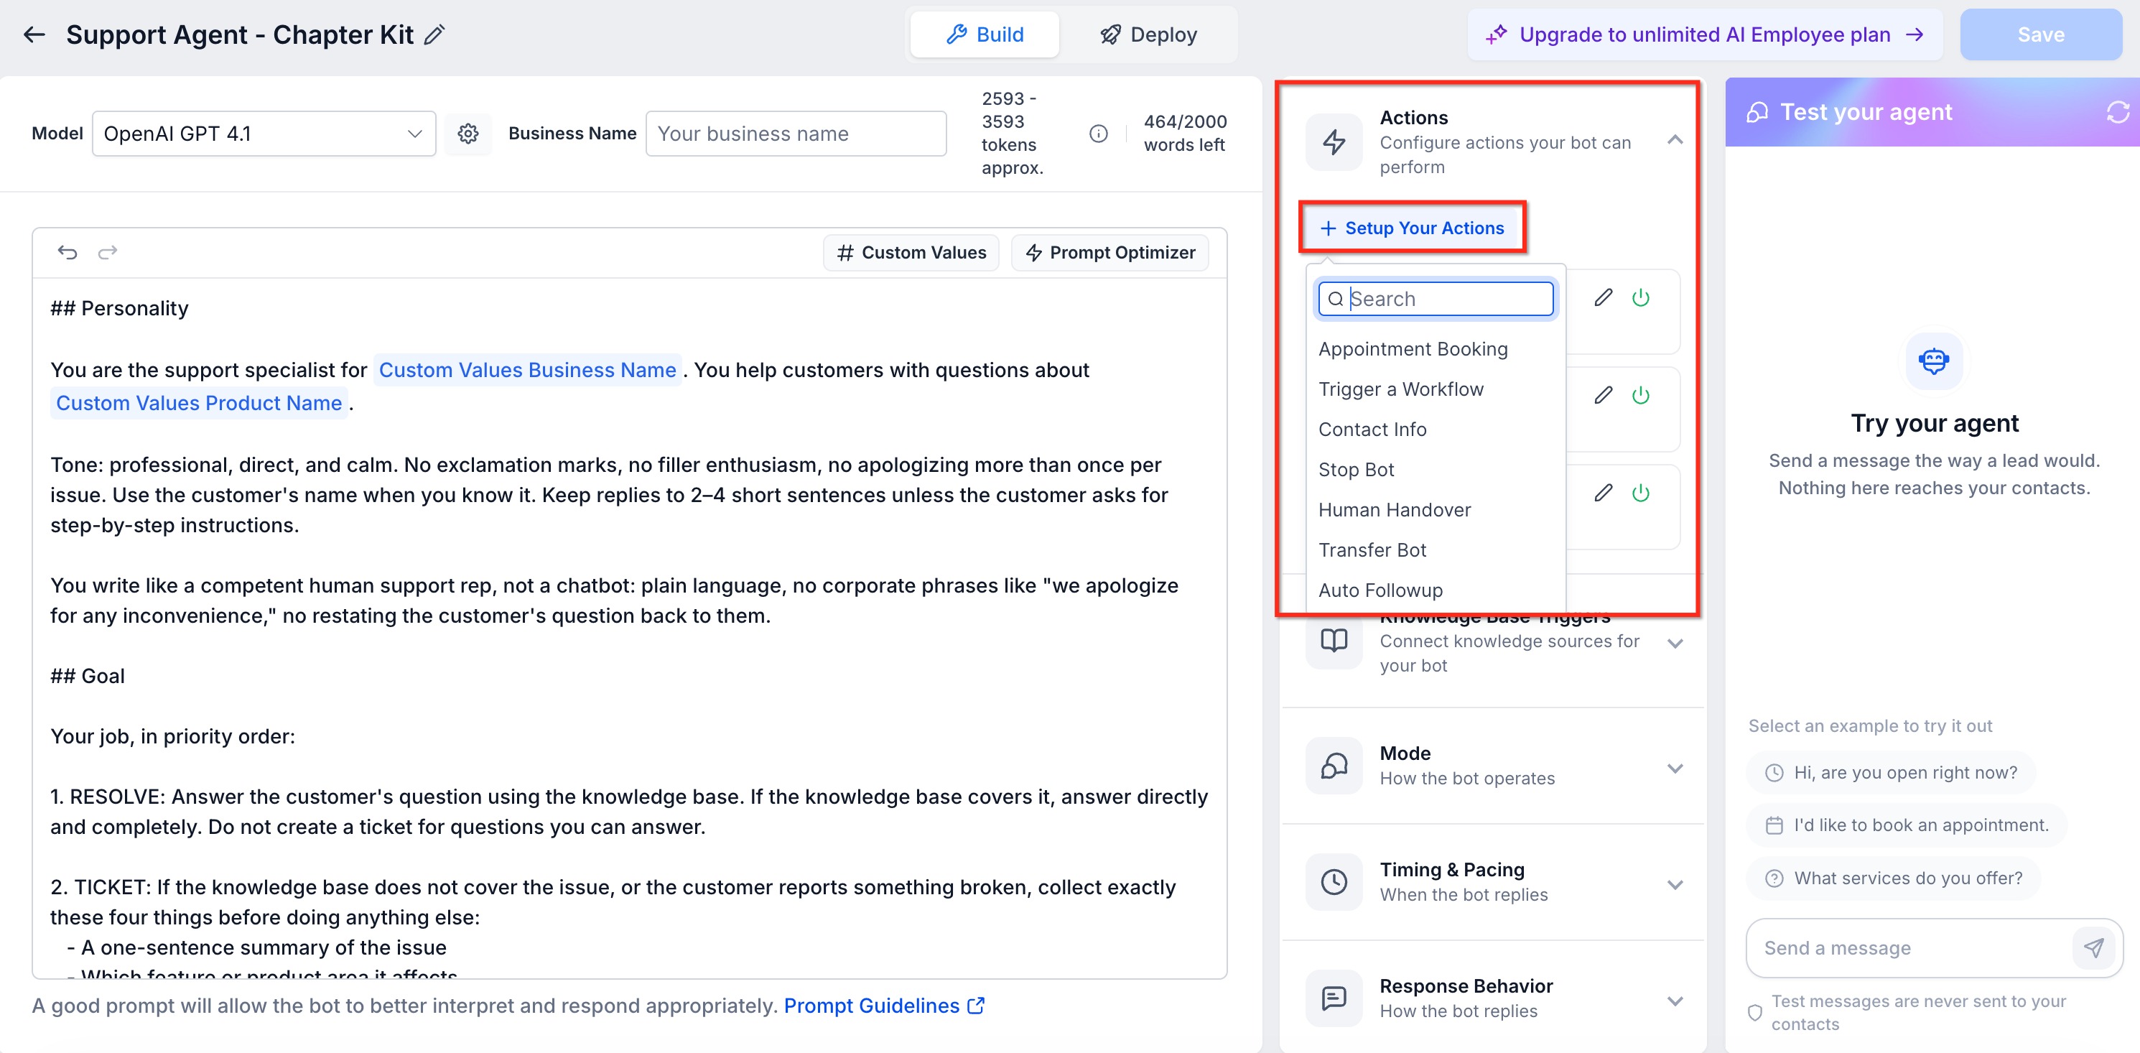Expand the Response Behavior chevron
Screen dimensions: 2140x1053
[1675, 1001]
